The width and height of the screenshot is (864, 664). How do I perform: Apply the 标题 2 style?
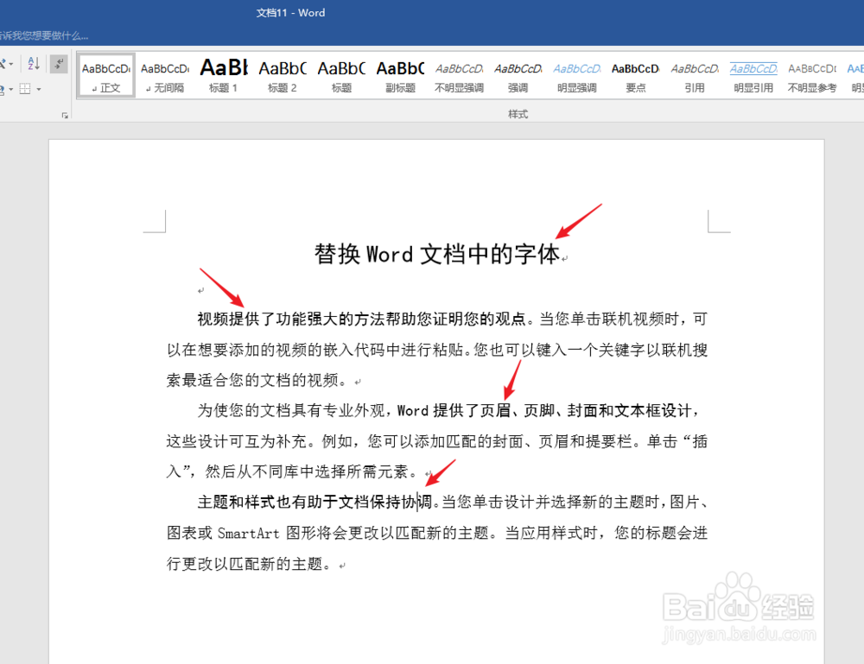282,75
